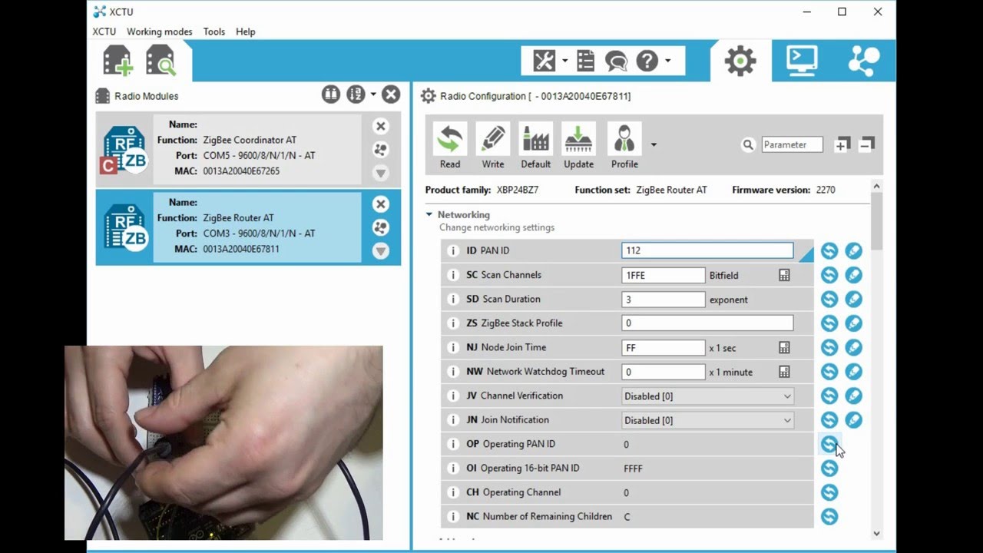Click the Update firmware button
Screen dimensions: 983x553
(x=578, y=146)
